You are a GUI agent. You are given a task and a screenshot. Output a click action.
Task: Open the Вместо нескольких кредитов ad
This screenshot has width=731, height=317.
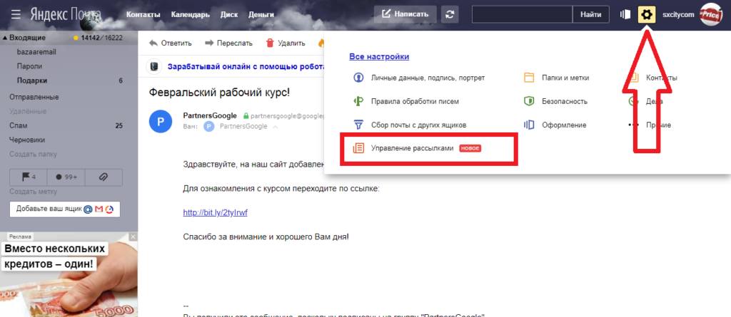pos(69,275)
